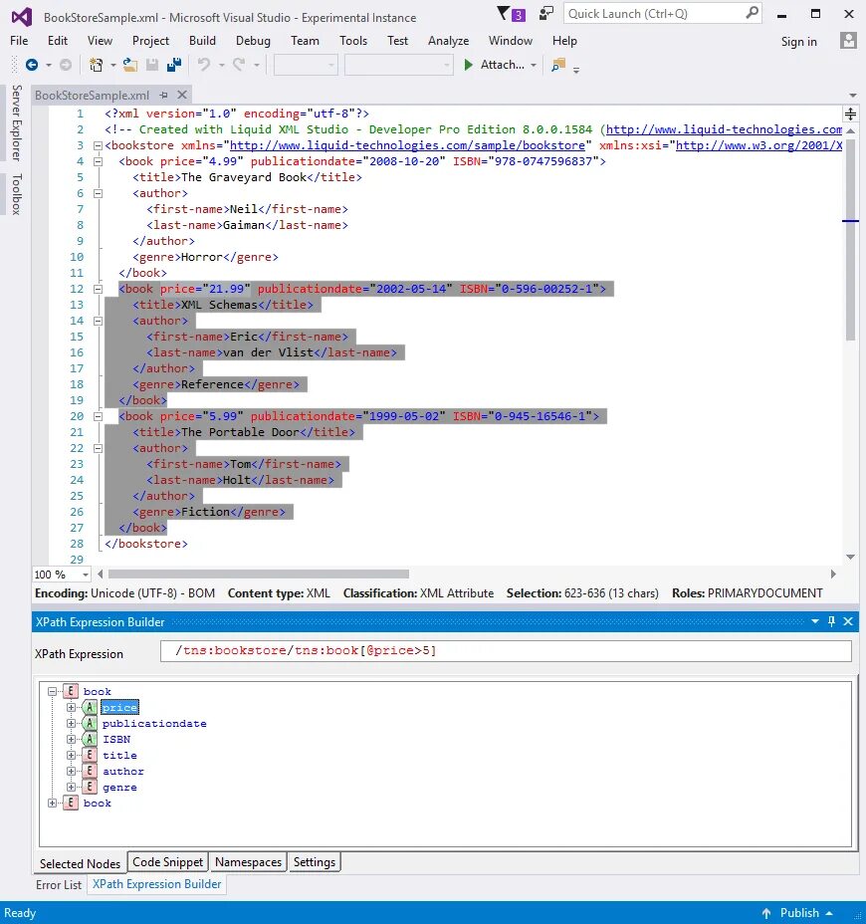Click the title element node icon

point(89,755)
